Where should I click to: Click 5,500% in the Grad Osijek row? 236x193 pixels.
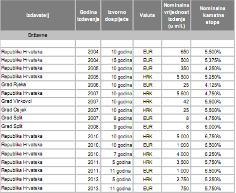[213, 110]
